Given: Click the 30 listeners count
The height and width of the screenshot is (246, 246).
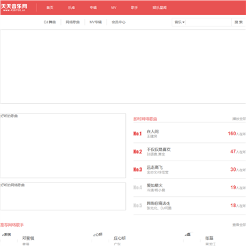Looking at the screenshot, I should (x=233, y=169).
